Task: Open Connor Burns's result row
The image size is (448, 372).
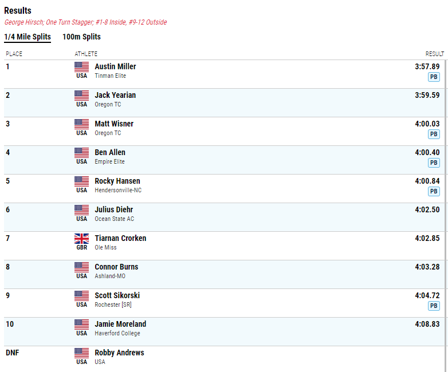Action: coord(224,274)
